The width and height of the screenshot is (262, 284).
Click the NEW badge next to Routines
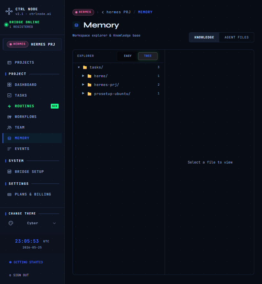55,106
